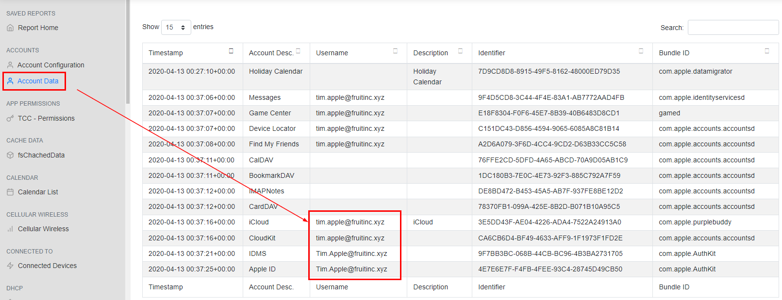Open the TCC - Permissions report
The width and height of the screenshot is (782, 300).
pos(46,118)
